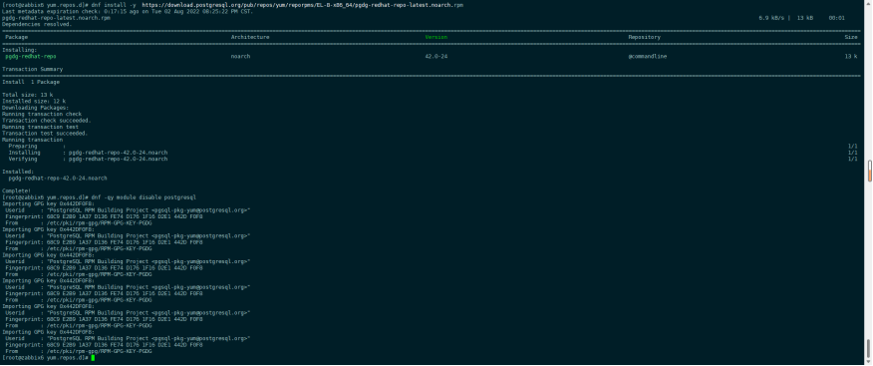
Task: Click the orange scrollbar thumb
Action: coord(869,171)
